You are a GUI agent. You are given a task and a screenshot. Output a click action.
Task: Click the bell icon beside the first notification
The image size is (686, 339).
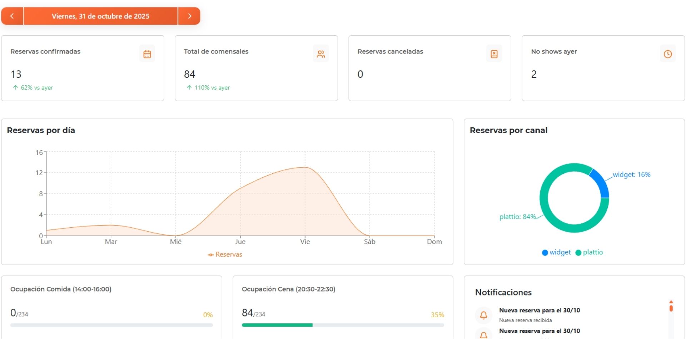484,315
